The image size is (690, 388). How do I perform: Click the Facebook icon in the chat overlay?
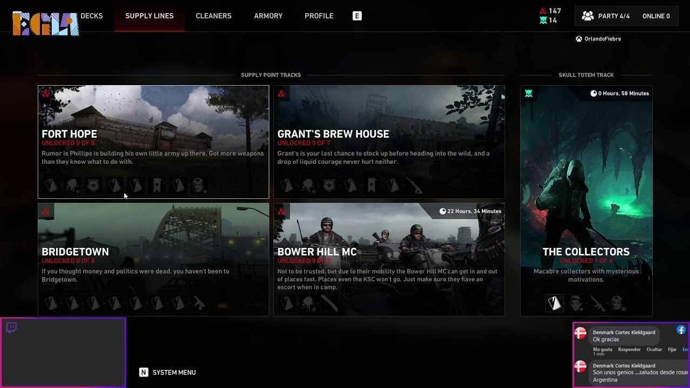coord(681,330)
